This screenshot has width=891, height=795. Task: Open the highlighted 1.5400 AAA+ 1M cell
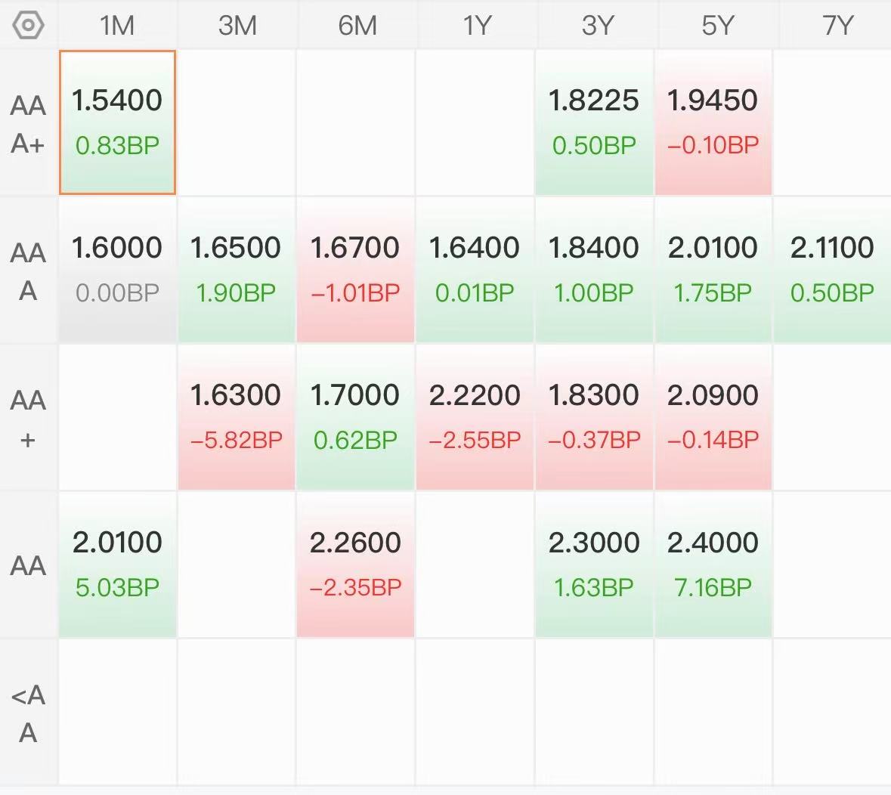117,122
